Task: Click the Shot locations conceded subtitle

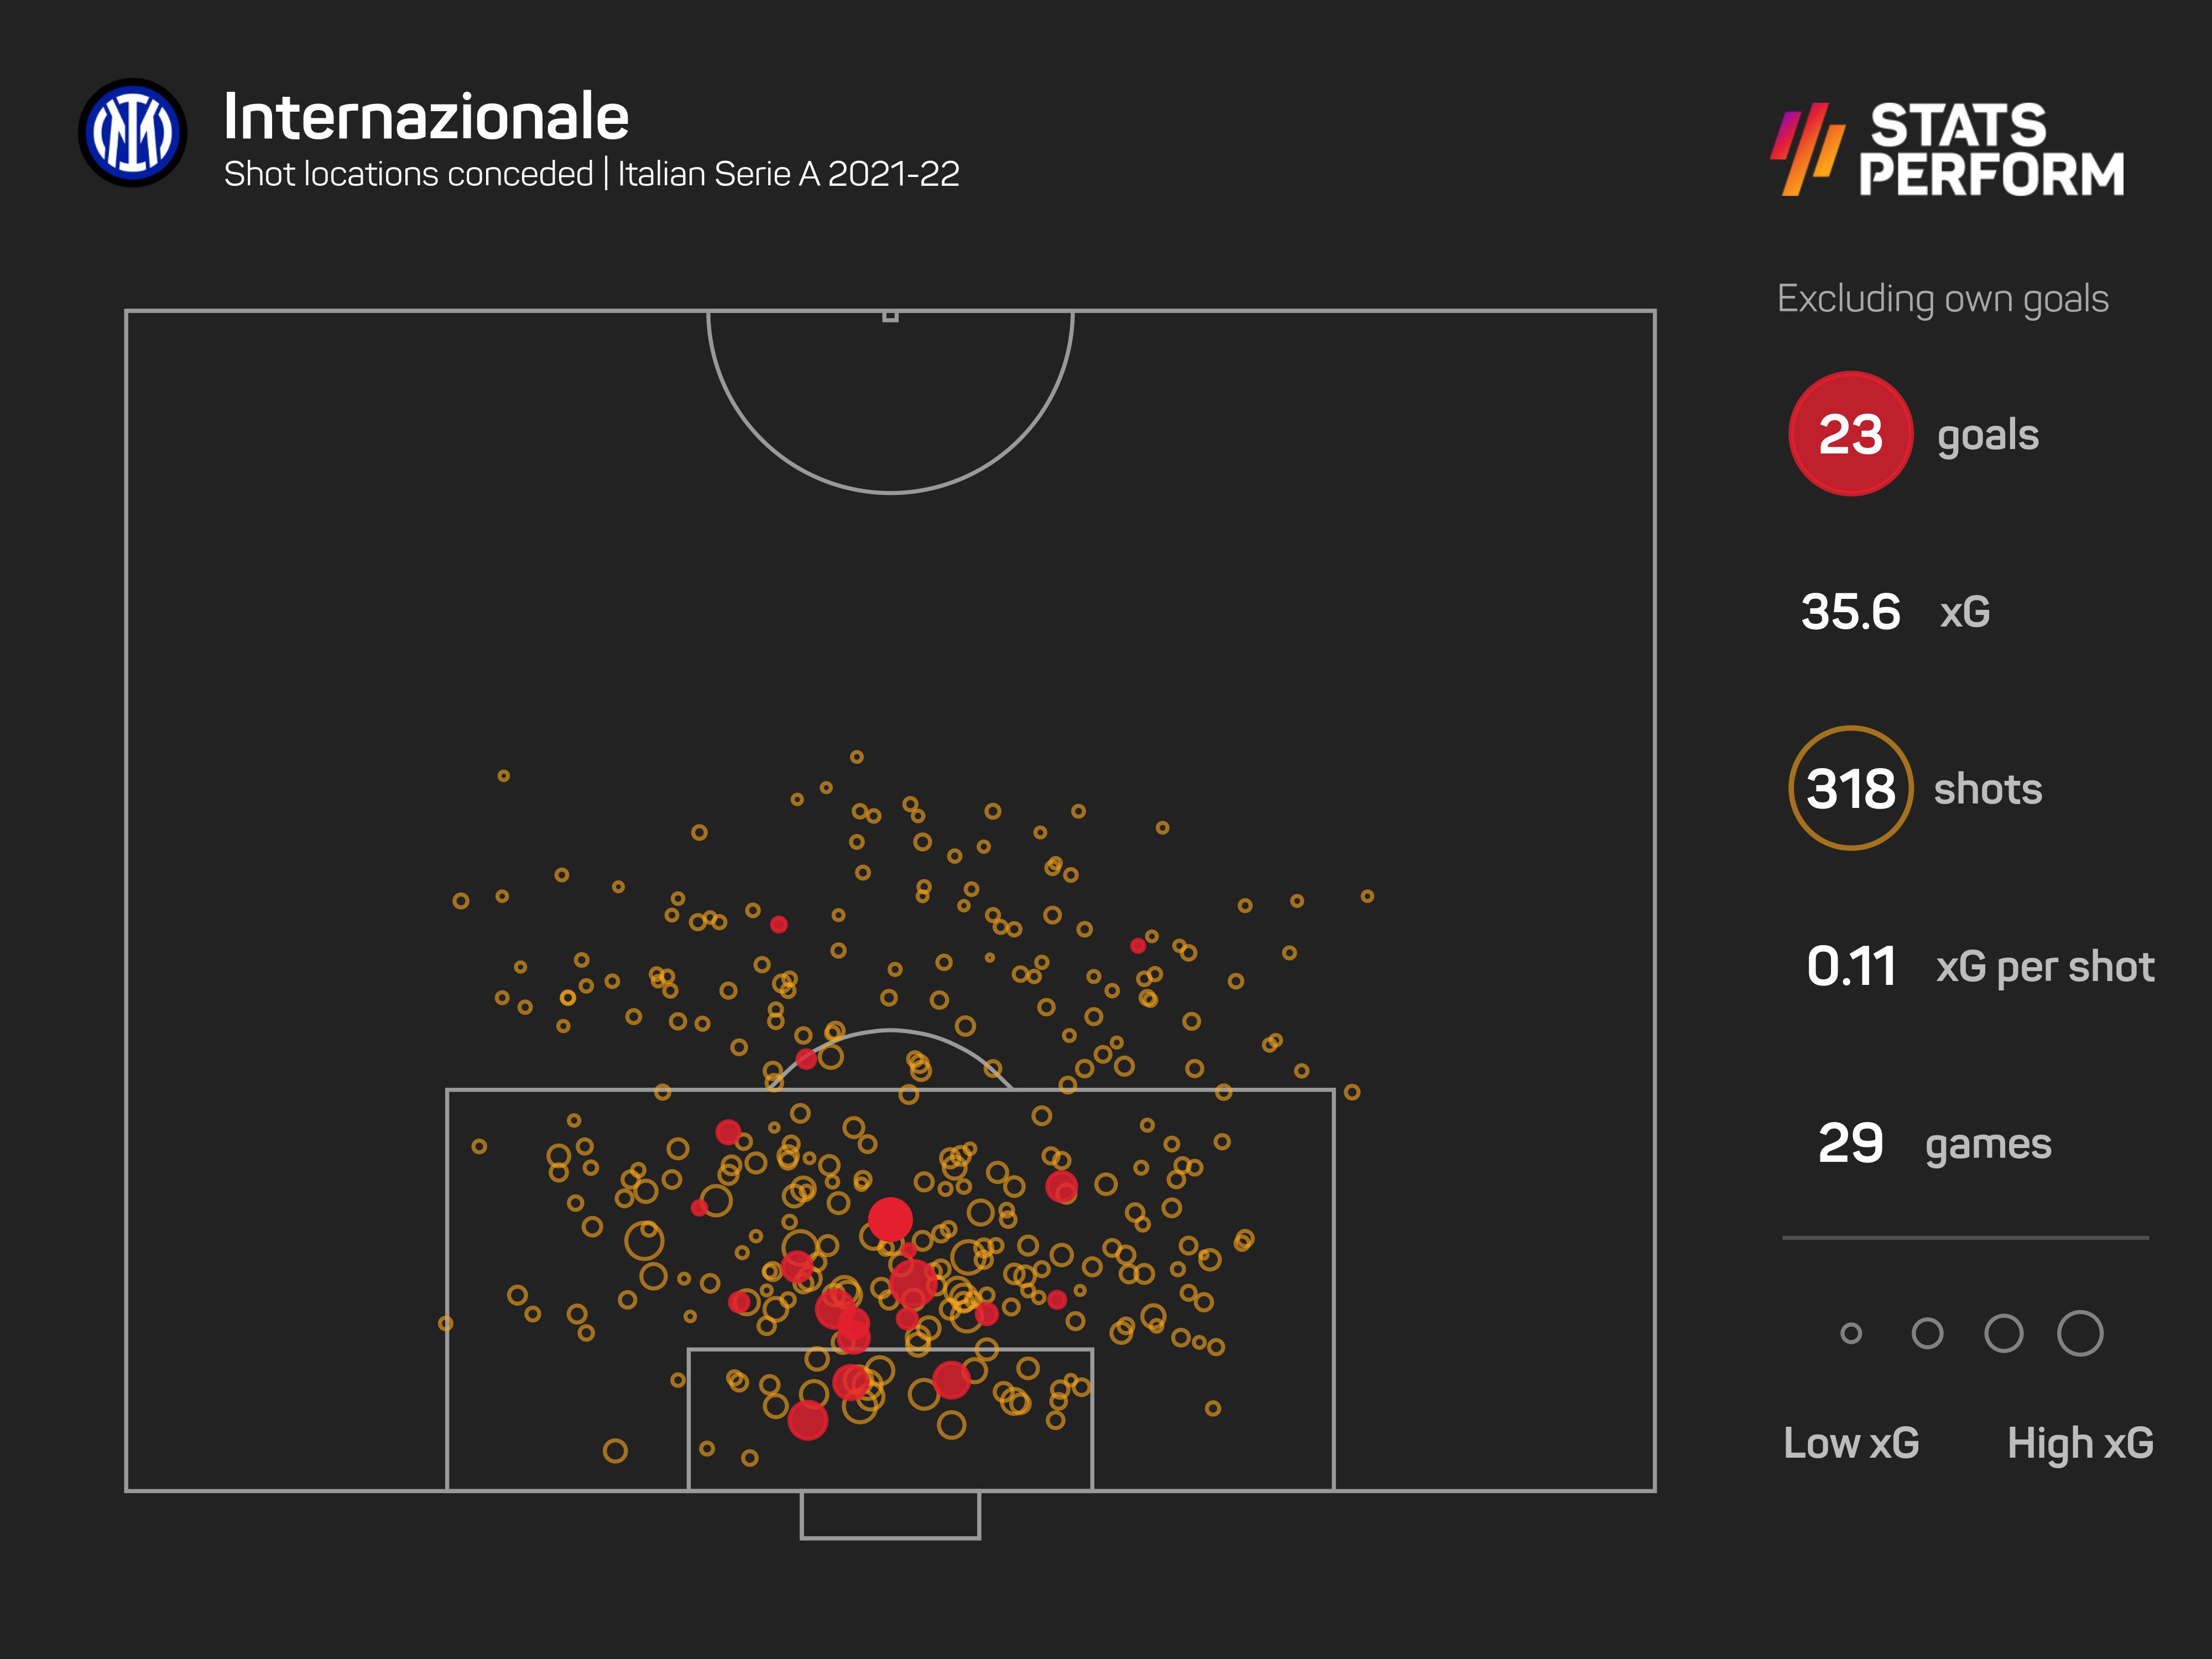Action: click(591, 174)
